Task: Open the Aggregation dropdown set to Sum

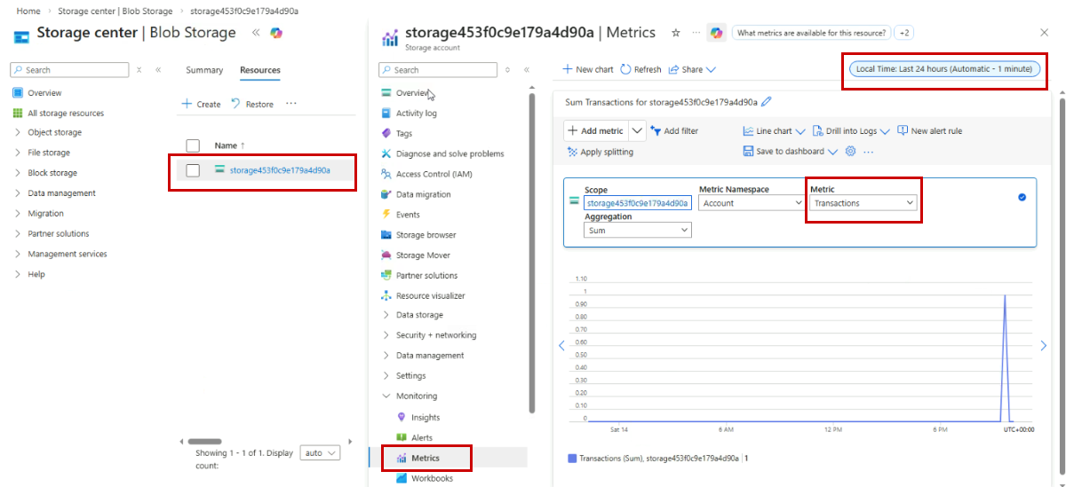Action: tap(638, 230)
